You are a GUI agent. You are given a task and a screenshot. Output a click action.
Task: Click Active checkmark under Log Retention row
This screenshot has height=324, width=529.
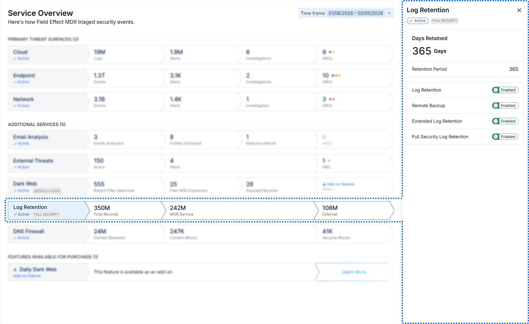pos(21,214)
